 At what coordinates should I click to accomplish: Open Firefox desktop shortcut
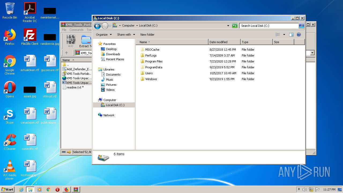click(x=10, y=37)
